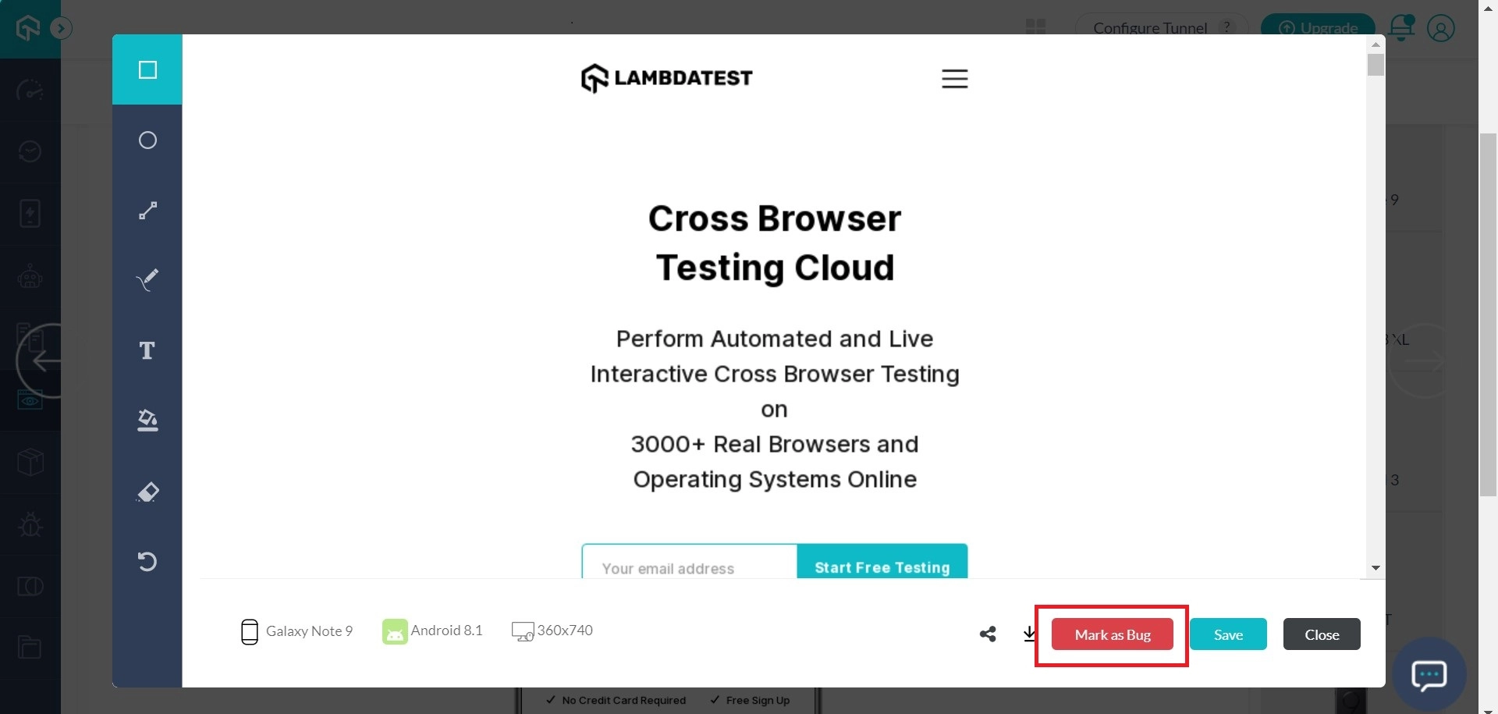Select the pen drawing tool
Viewport: 1498px width, 714px height.
[x=147, y=279]
